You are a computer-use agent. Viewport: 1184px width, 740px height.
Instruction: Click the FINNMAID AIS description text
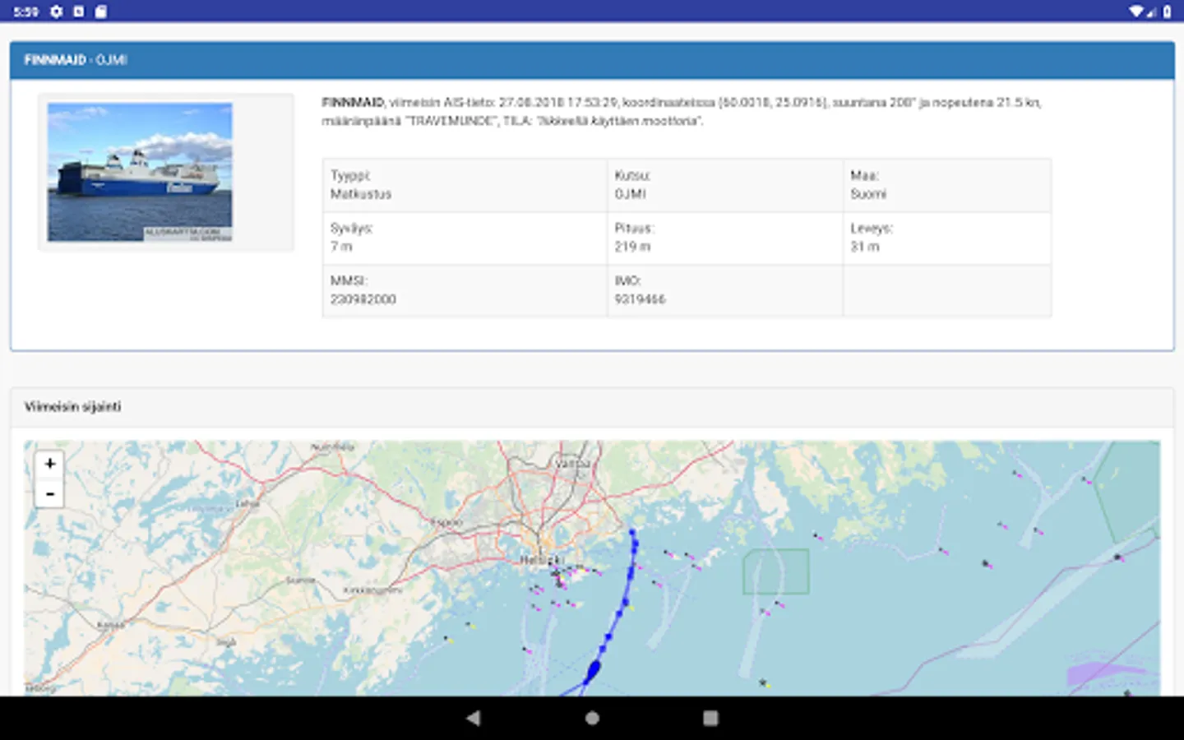click(682, 112)
